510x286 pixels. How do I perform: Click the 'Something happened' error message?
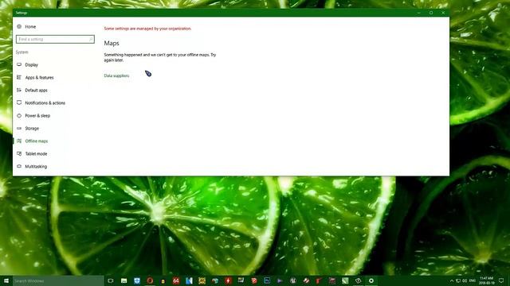[x=160, y=57]
